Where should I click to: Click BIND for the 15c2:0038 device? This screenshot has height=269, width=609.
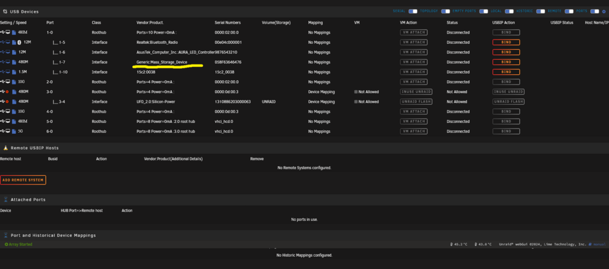(x=506, y=72)
